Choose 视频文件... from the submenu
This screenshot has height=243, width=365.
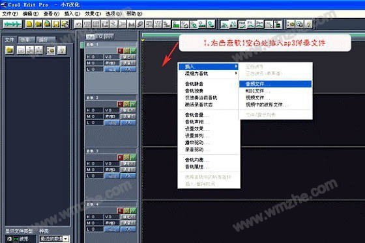click(275, 97)
